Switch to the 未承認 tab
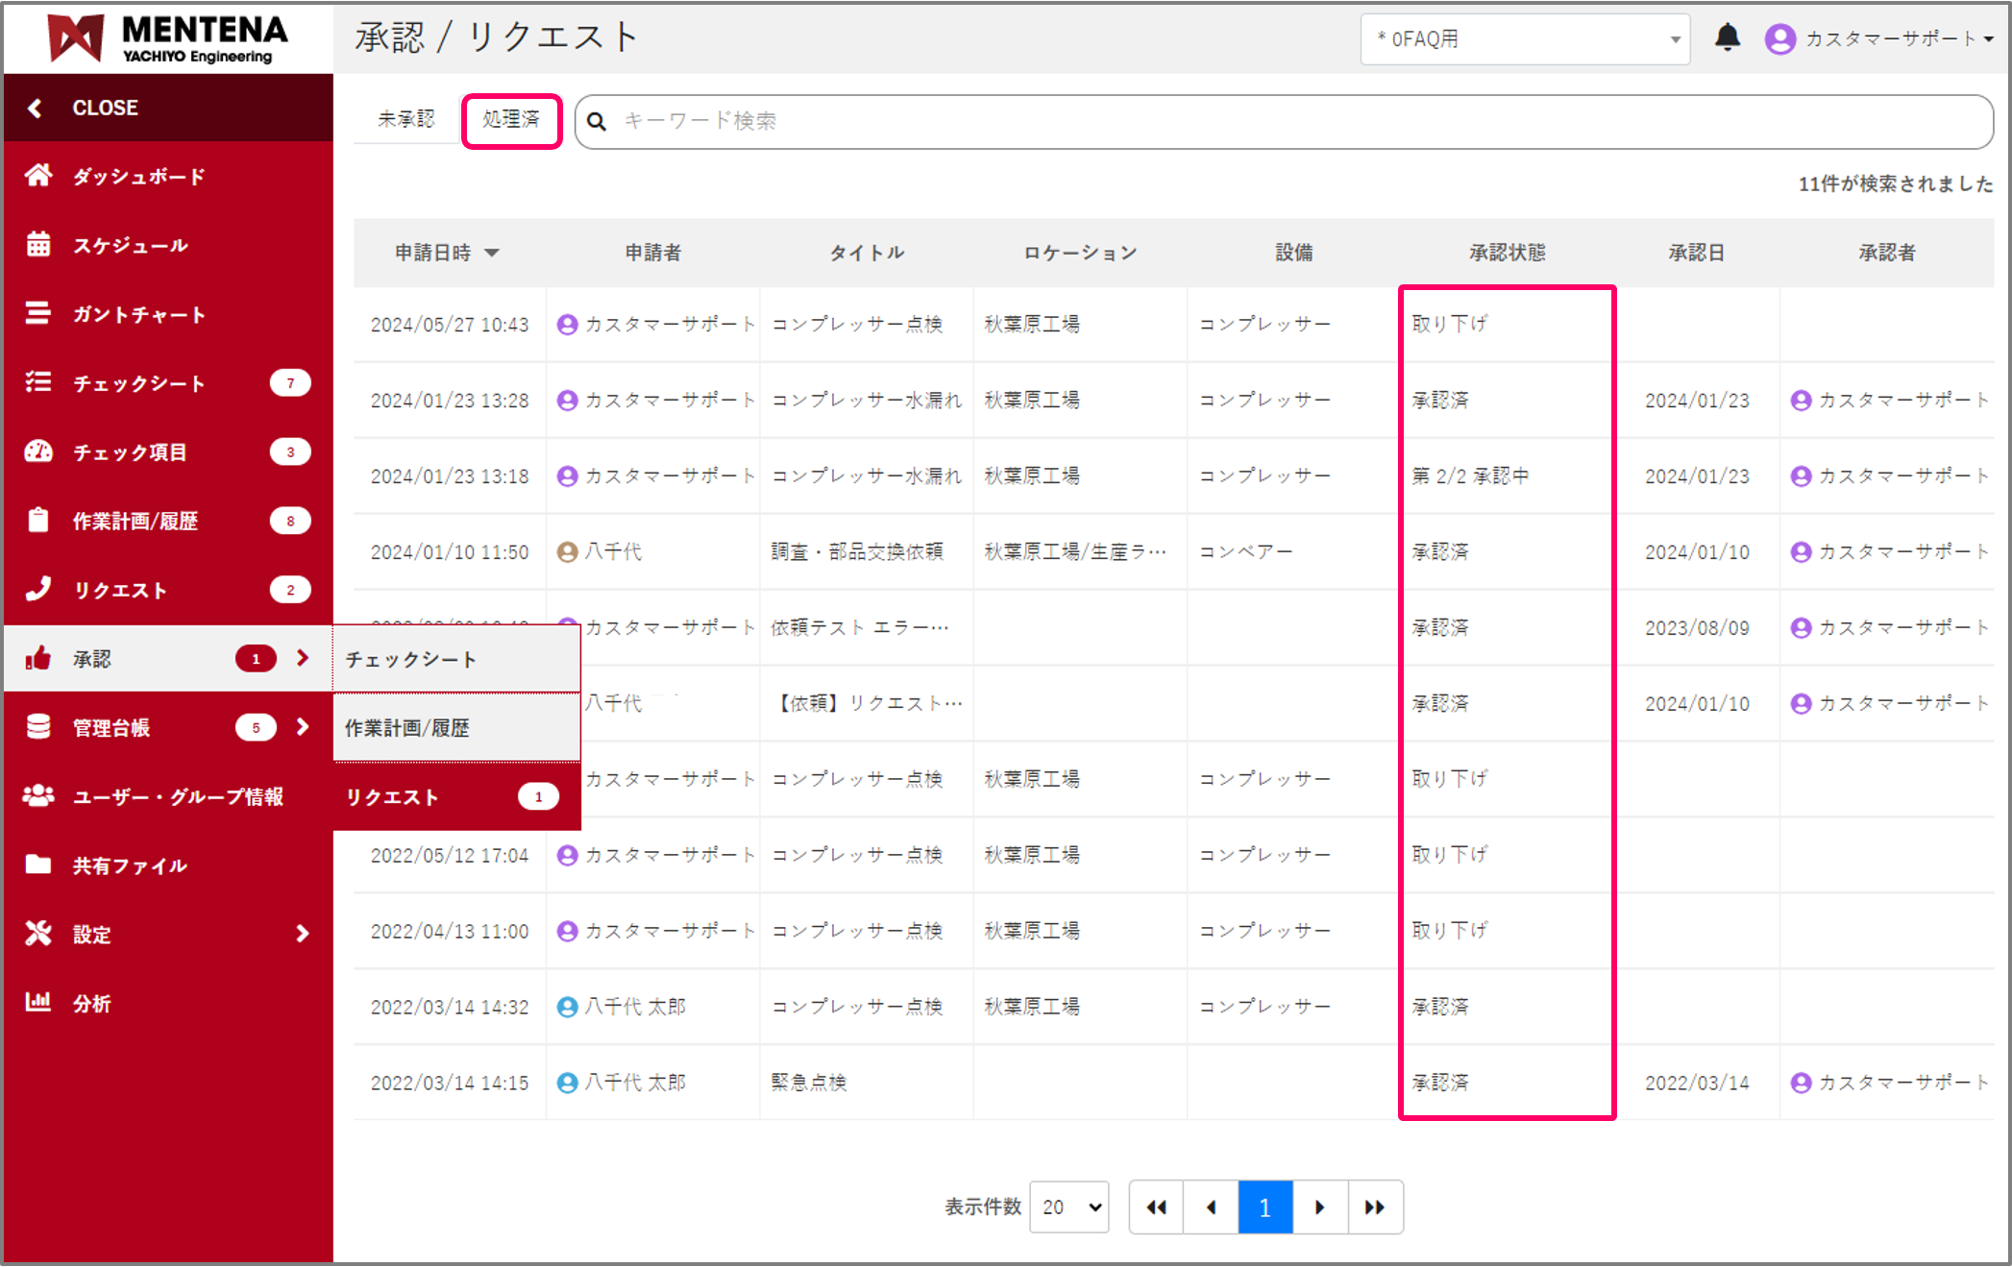Image resolution: width=2012 pixels, height=1267 pixels. (405, 119)
